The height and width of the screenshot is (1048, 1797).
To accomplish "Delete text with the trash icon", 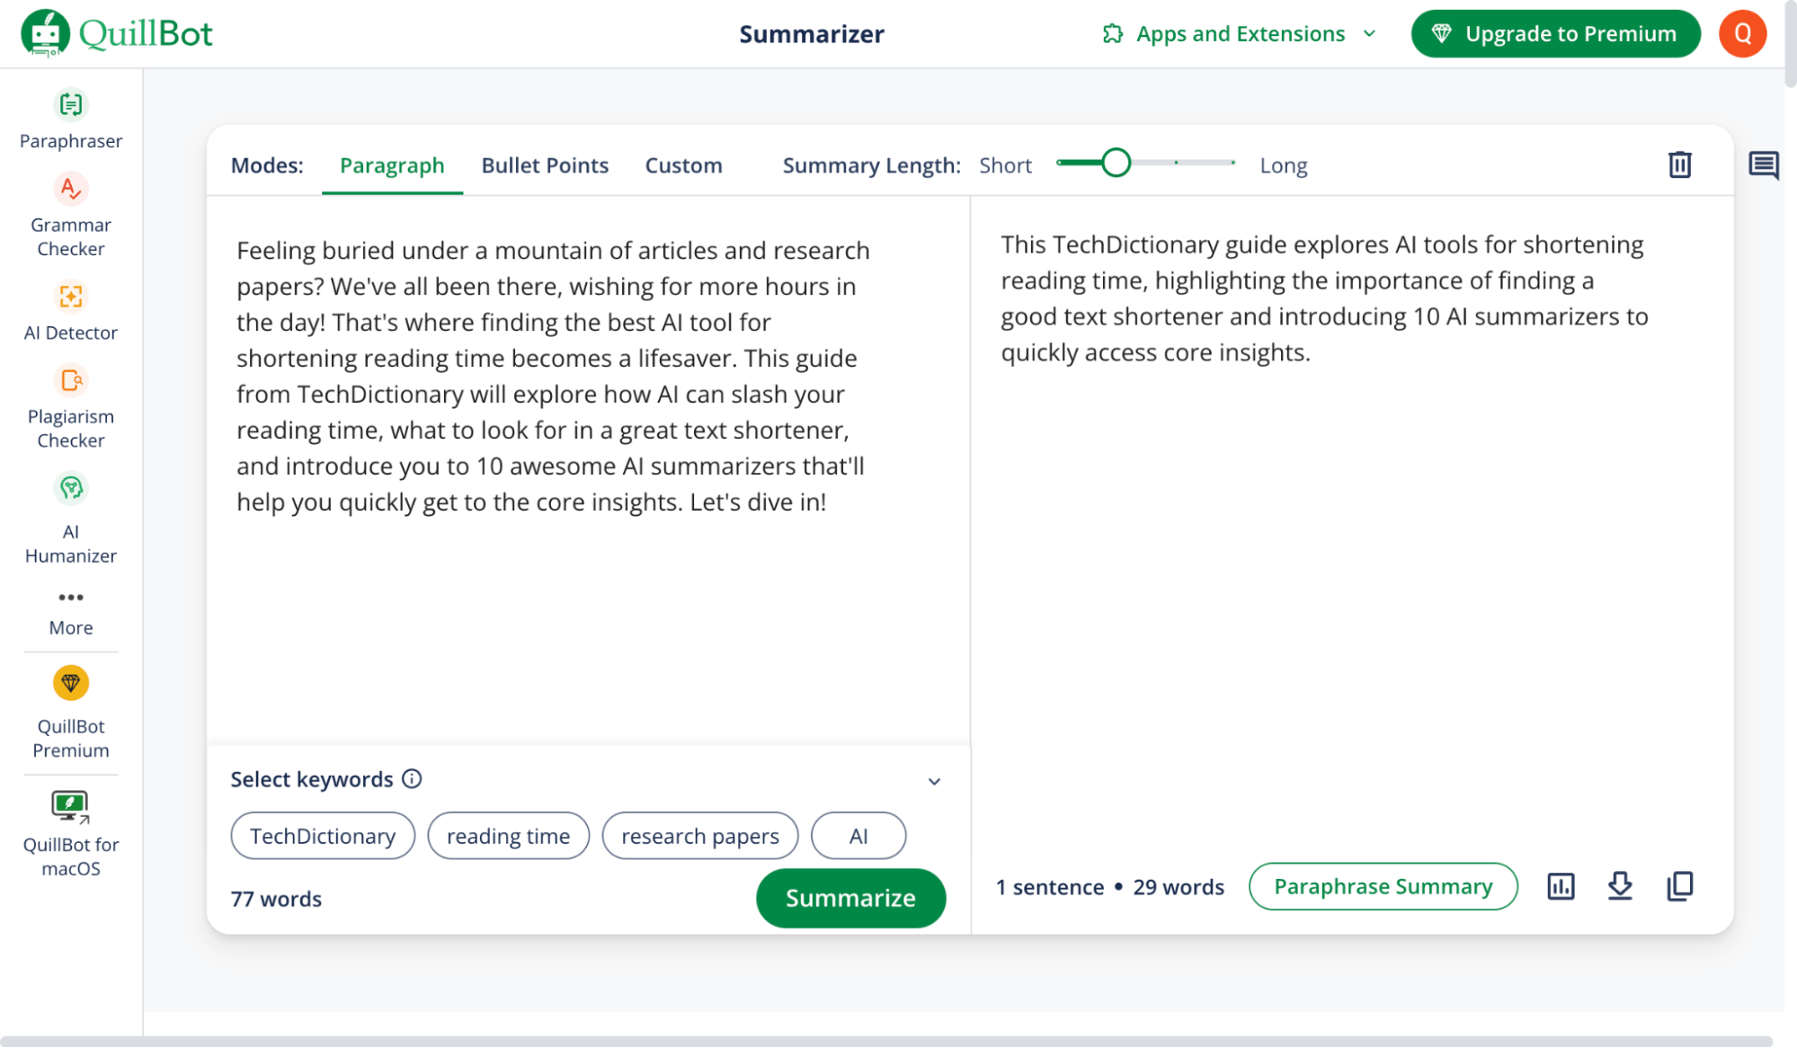I will (x=1679, y=165).
